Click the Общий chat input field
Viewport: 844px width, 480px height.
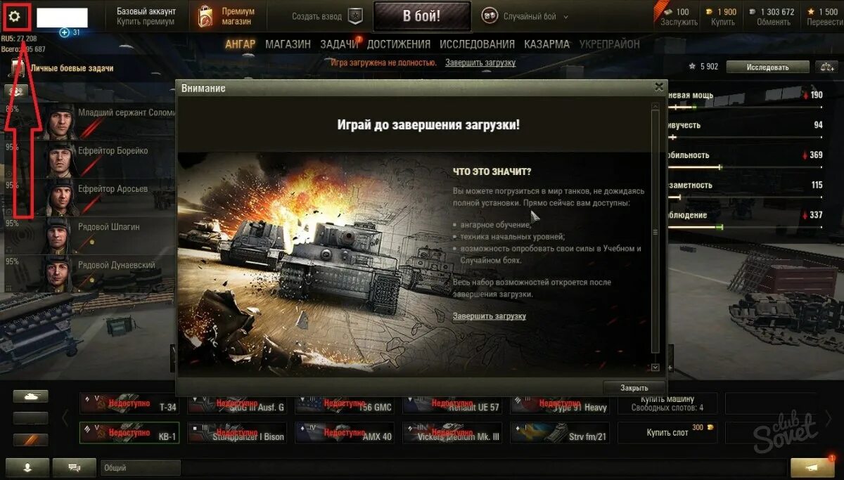141,467
